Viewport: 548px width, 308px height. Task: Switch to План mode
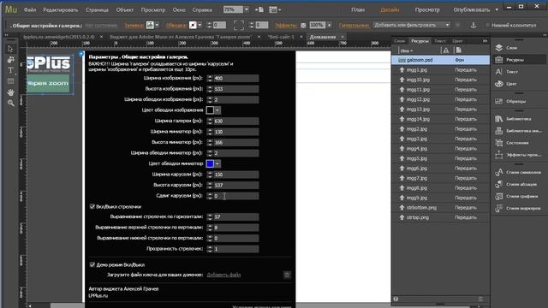click(358, 9)
